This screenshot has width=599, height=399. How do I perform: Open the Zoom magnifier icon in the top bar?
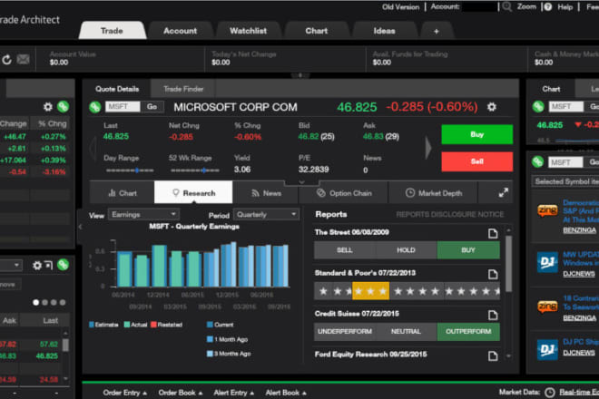[507, 7]
